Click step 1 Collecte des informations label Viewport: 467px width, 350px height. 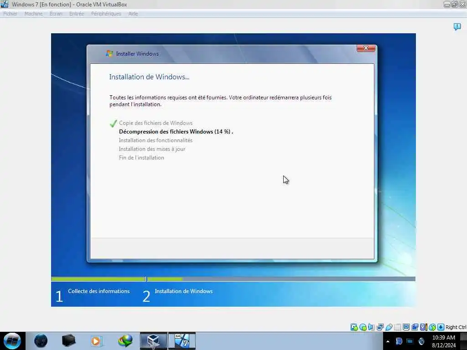[99, 291]
